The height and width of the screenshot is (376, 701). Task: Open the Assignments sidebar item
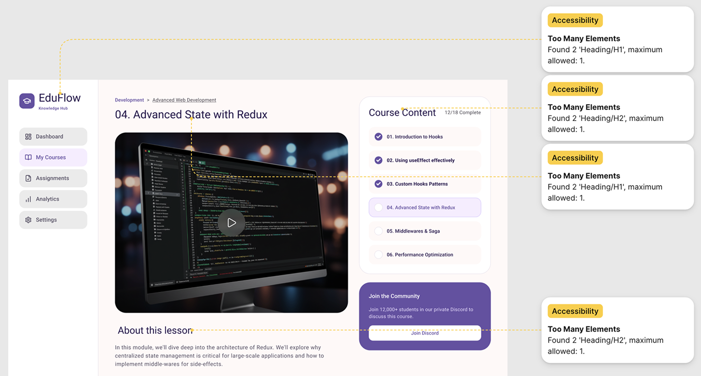click(x=53, y=178)
